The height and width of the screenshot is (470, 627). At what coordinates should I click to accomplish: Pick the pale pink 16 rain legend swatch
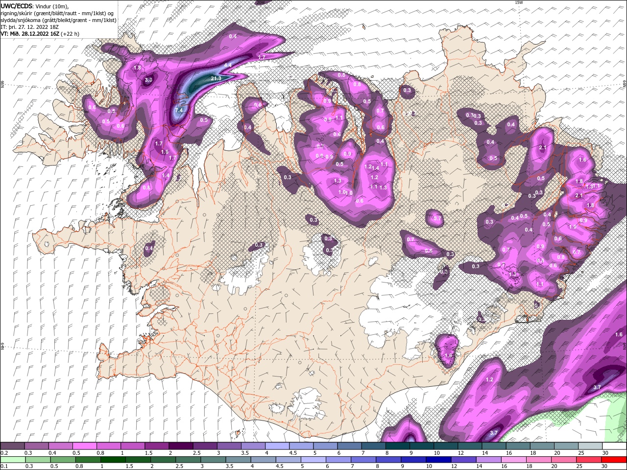click(514, 460)
